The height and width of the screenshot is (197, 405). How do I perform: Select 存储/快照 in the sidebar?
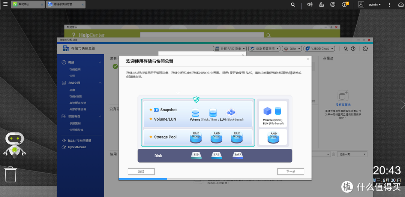(x=75, y=96)
